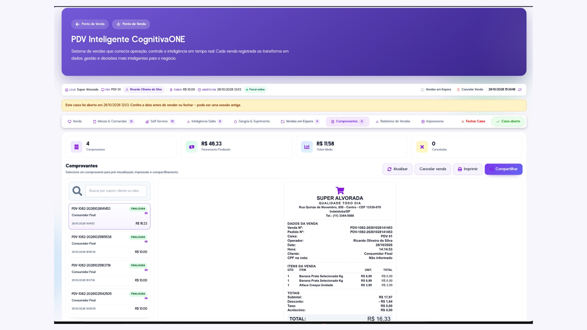Click Cancelar Venda in the status bar

(x=470, y=89)
